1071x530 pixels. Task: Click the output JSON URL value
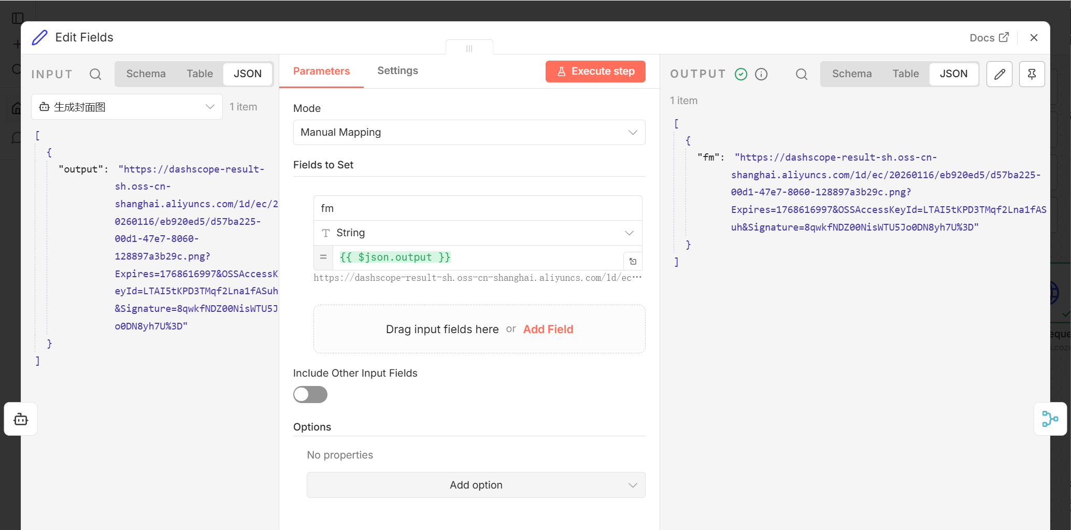[x=888, y=192]
